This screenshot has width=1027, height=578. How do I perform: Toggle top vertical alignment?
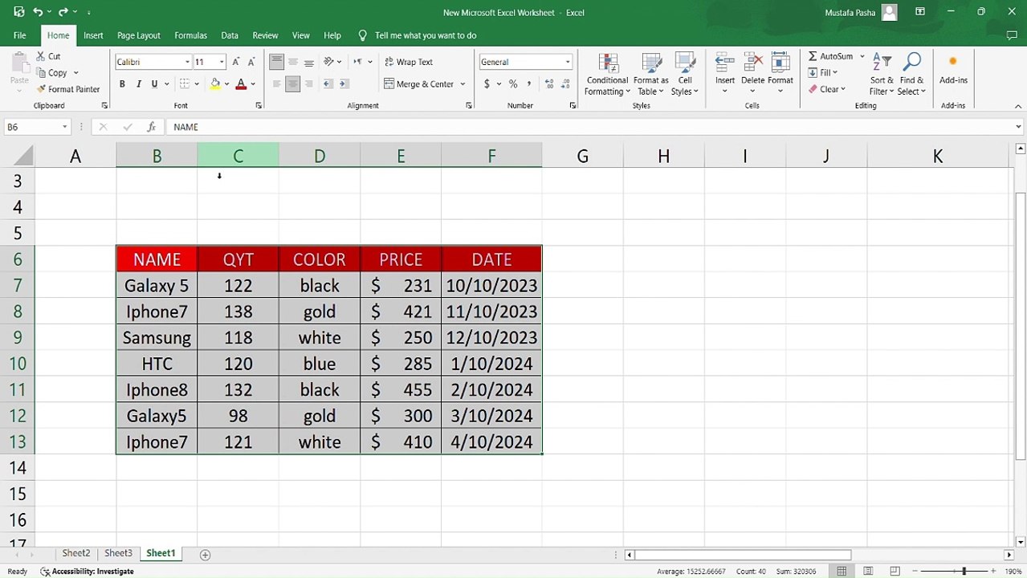[276, 62]
